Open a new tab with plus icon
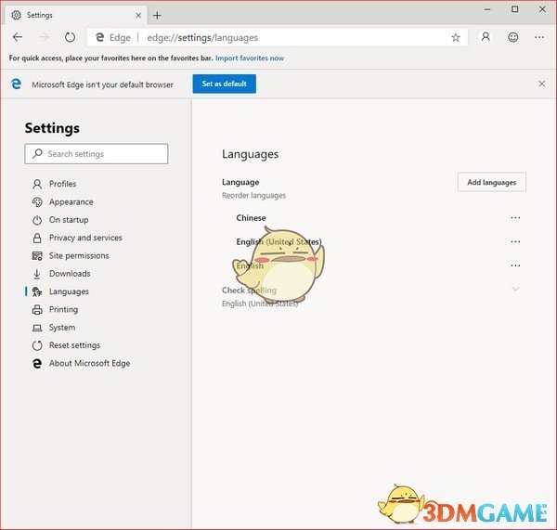Image resolution: width=557 pixels, height=530 pixels. (157, 15)
